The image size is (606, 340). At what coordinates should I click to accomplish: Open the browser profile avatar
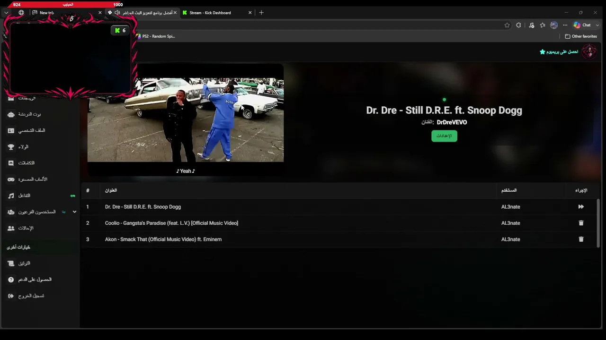[x=554, y=25]
